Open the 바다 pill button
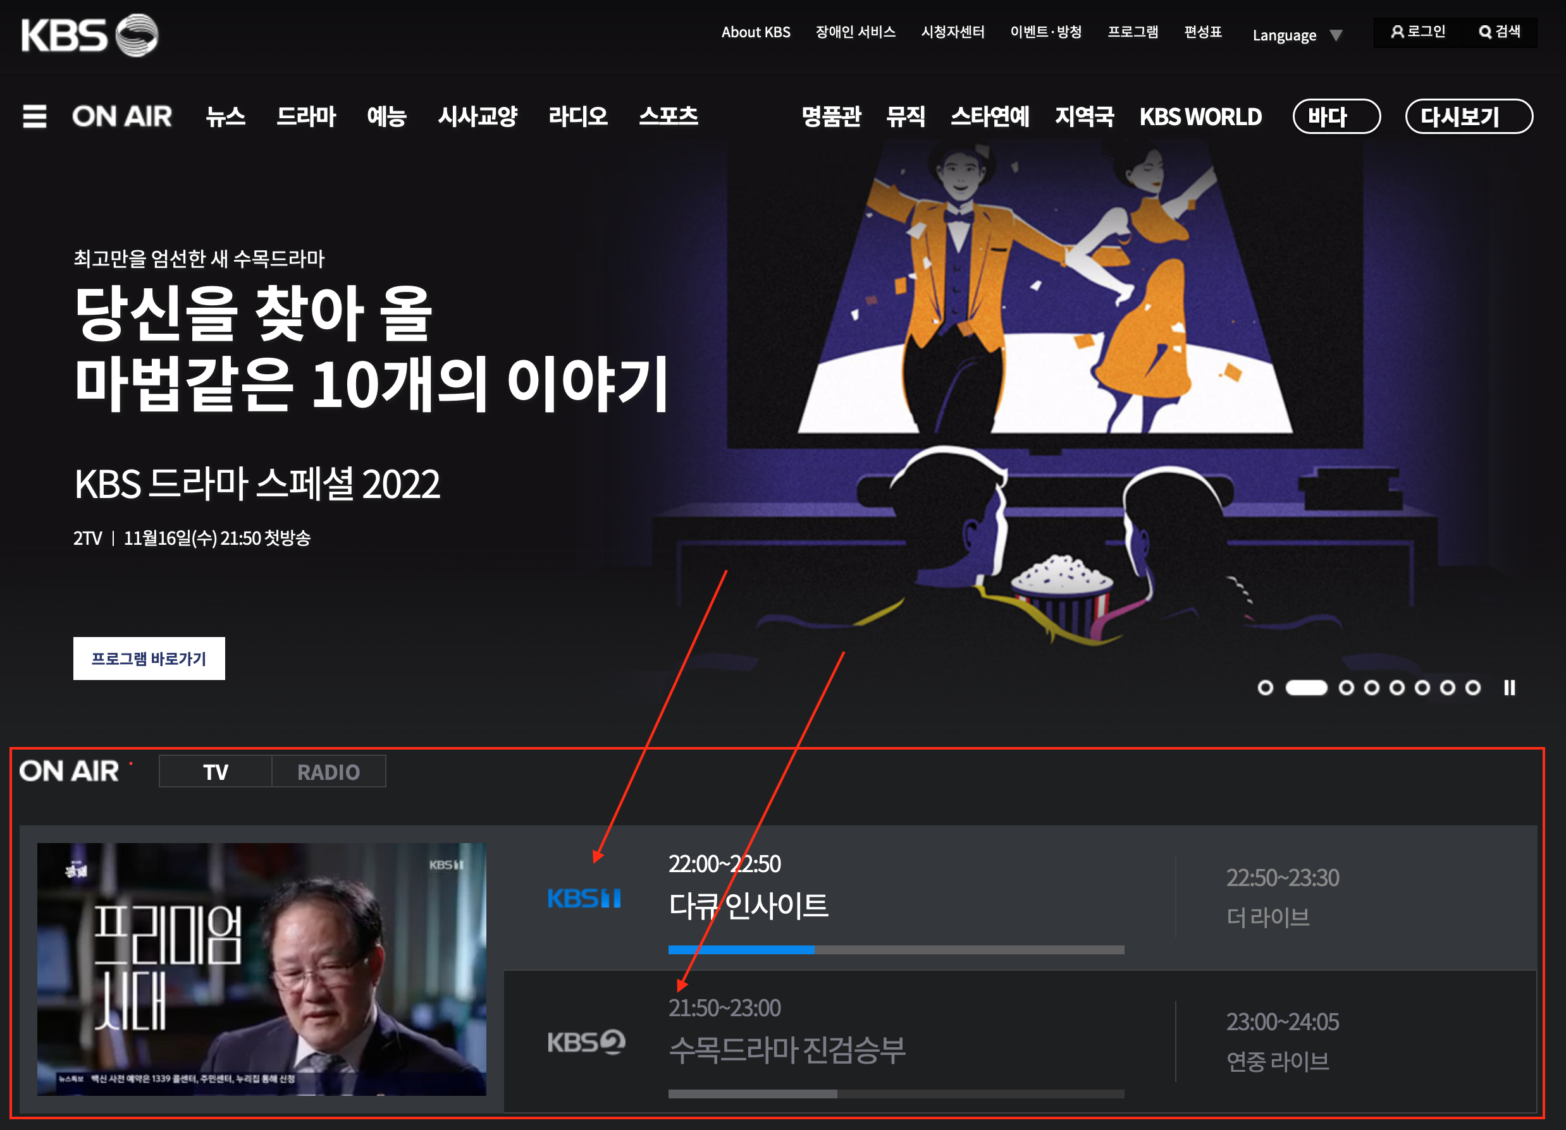 (1336, 116)
